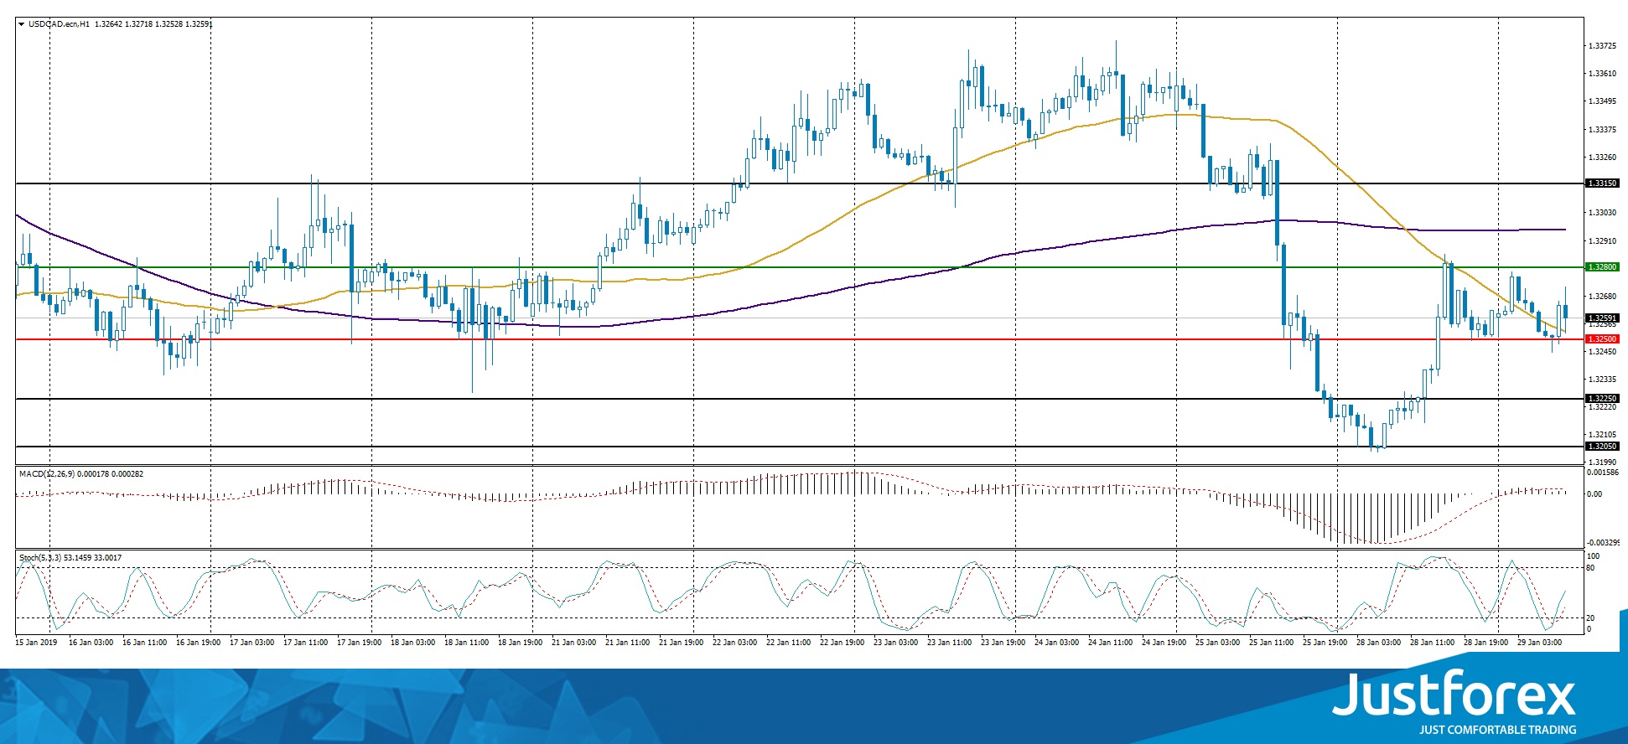The height and width of the screenshot is (744, 1628).
Task: Click the Stochastic scale level 20
Action: coord(1591,618)
